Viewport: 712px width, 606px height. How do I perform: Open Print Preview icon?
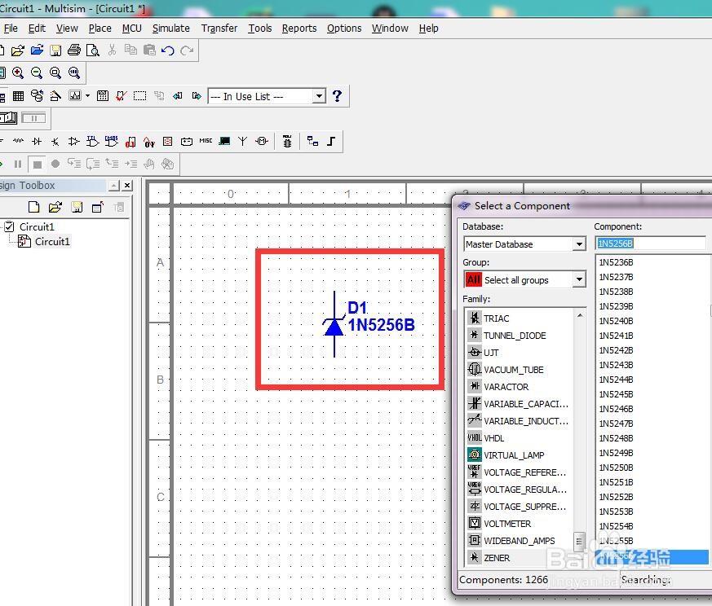click(x=93, y=50)
